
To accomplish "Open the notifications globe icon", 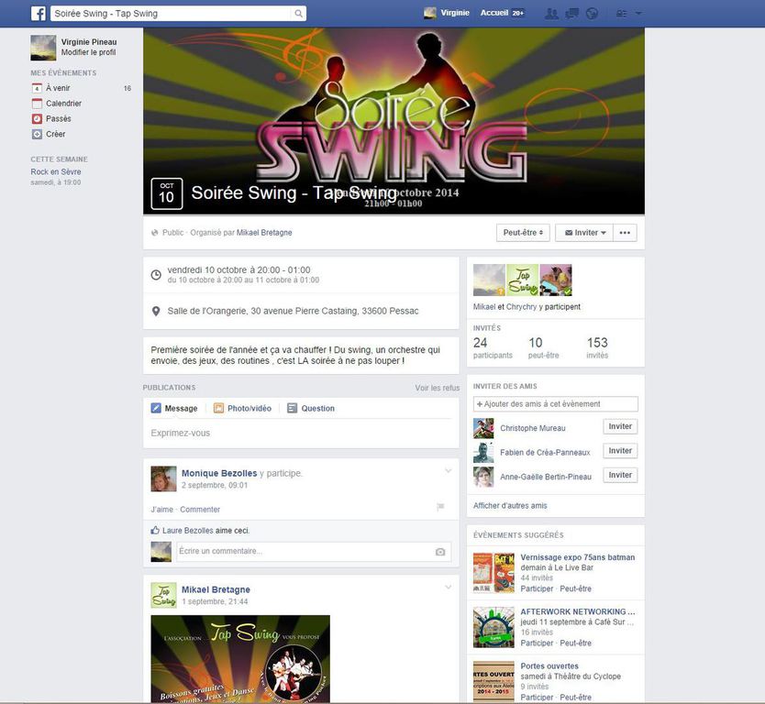I will point(592,14).
